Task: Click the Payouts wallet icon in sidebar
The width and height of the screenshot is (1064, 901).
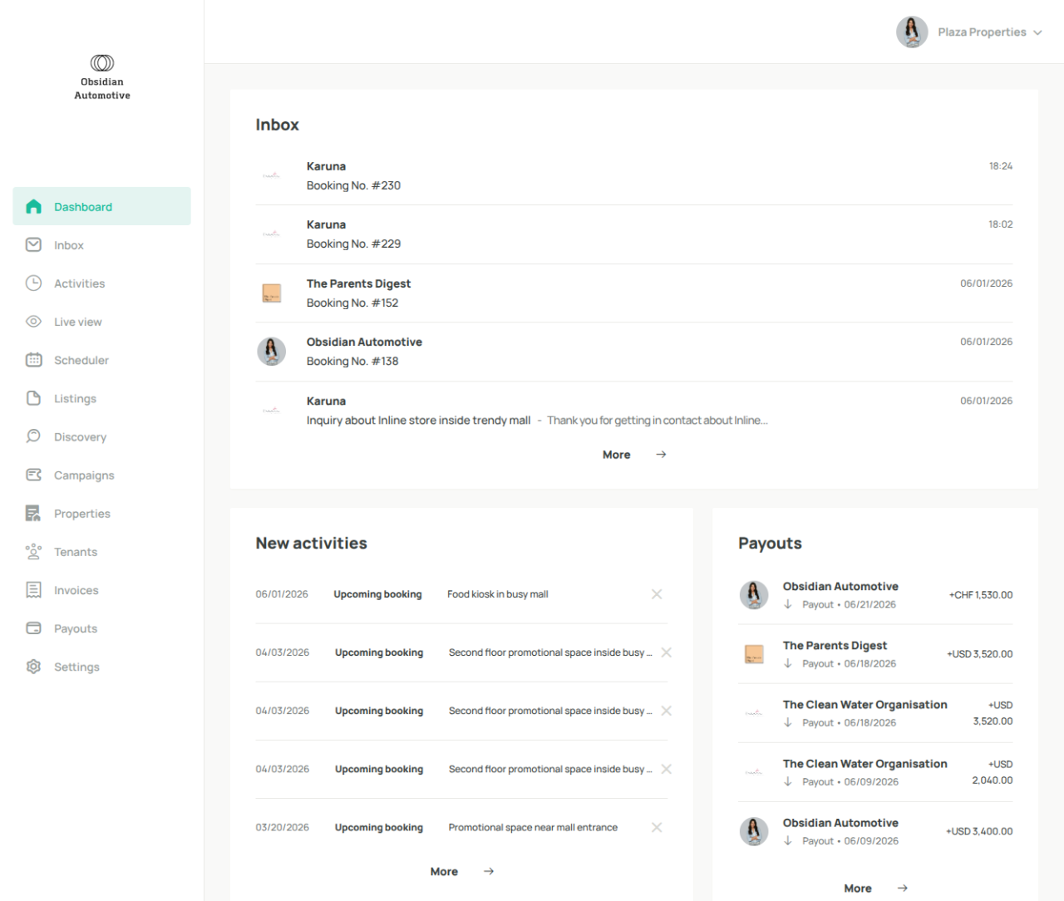Action: 33,628
